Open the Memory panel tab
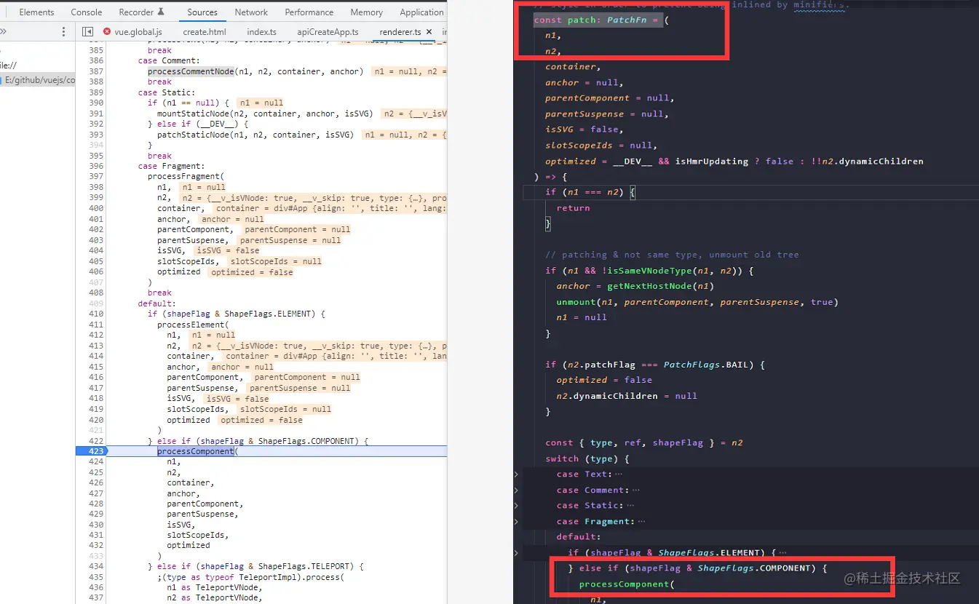This screenshot has height=604, width=979. click(x=367, y=12)
